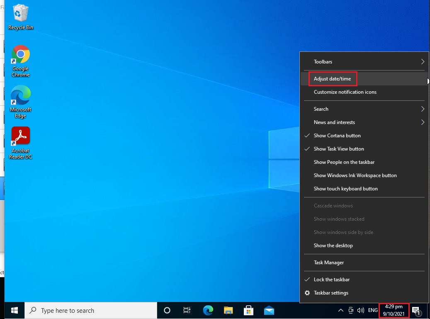Select the Cortana button on the taskbar
Viewport: 430px width, 319px height.
[x=167, y=310]
